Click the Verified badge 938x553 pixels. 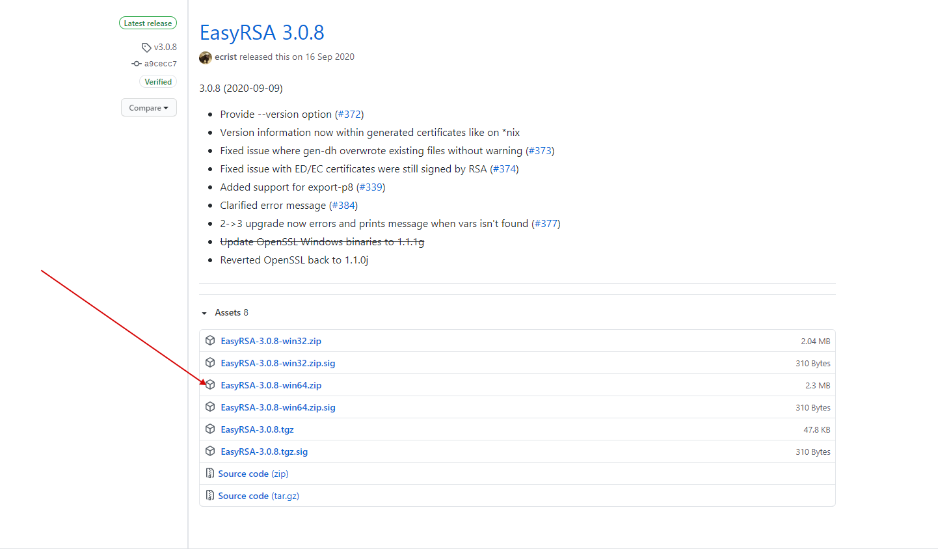click(158, 82)
